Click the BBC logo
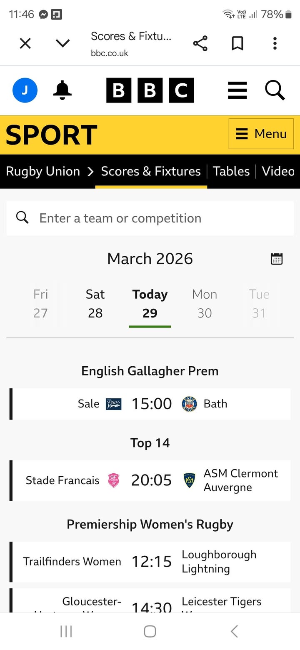300x650 pixels. click(150, 90)
